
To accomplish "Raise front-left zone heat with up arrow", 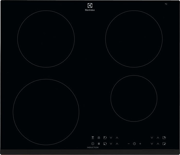I will (x=117, y=144).
